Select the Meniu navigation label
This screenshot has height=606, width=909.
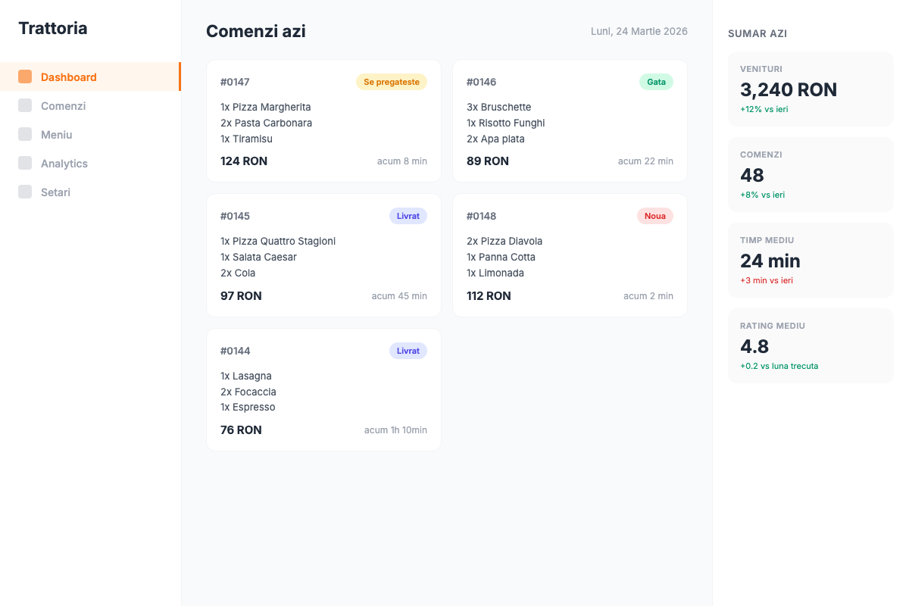pyautogui.click(x=57, y=135)
